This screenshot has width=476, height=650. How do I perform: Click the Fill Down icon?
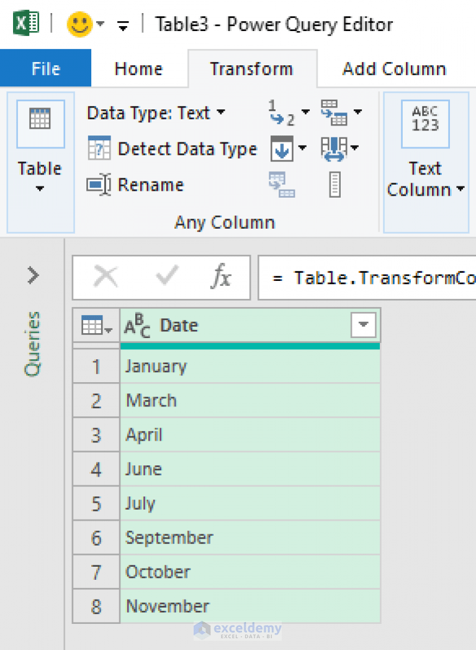coord(281,149)
